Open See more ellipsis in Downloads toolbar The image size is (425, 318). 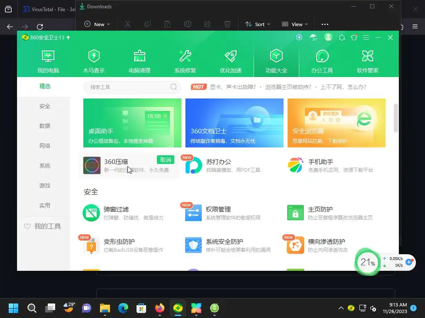point(325,24)
